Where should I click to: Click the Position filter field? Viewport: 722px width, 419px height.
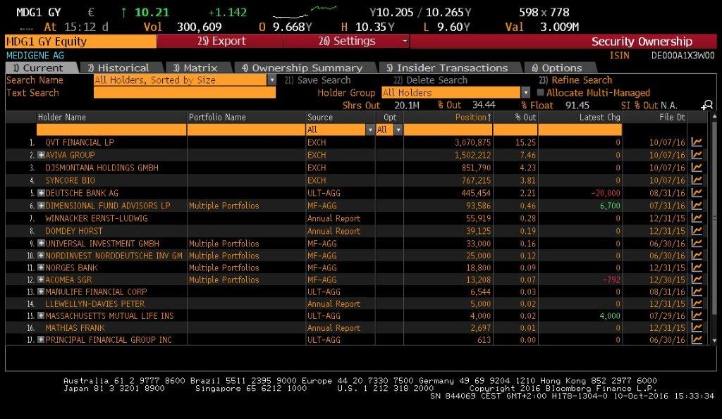[x=448, y=130]
